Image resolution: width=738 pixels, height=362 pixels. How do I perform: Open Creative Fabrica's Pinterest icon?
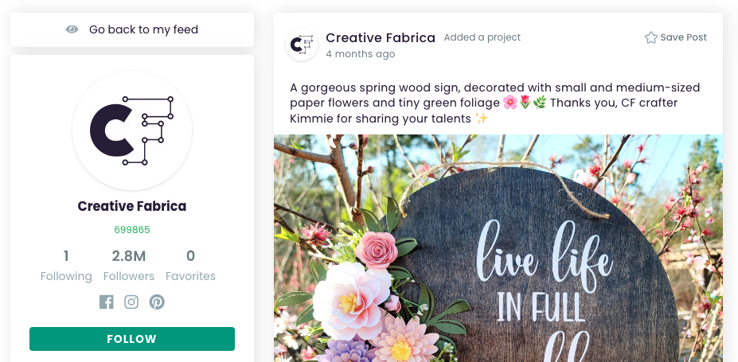(157, 302)
